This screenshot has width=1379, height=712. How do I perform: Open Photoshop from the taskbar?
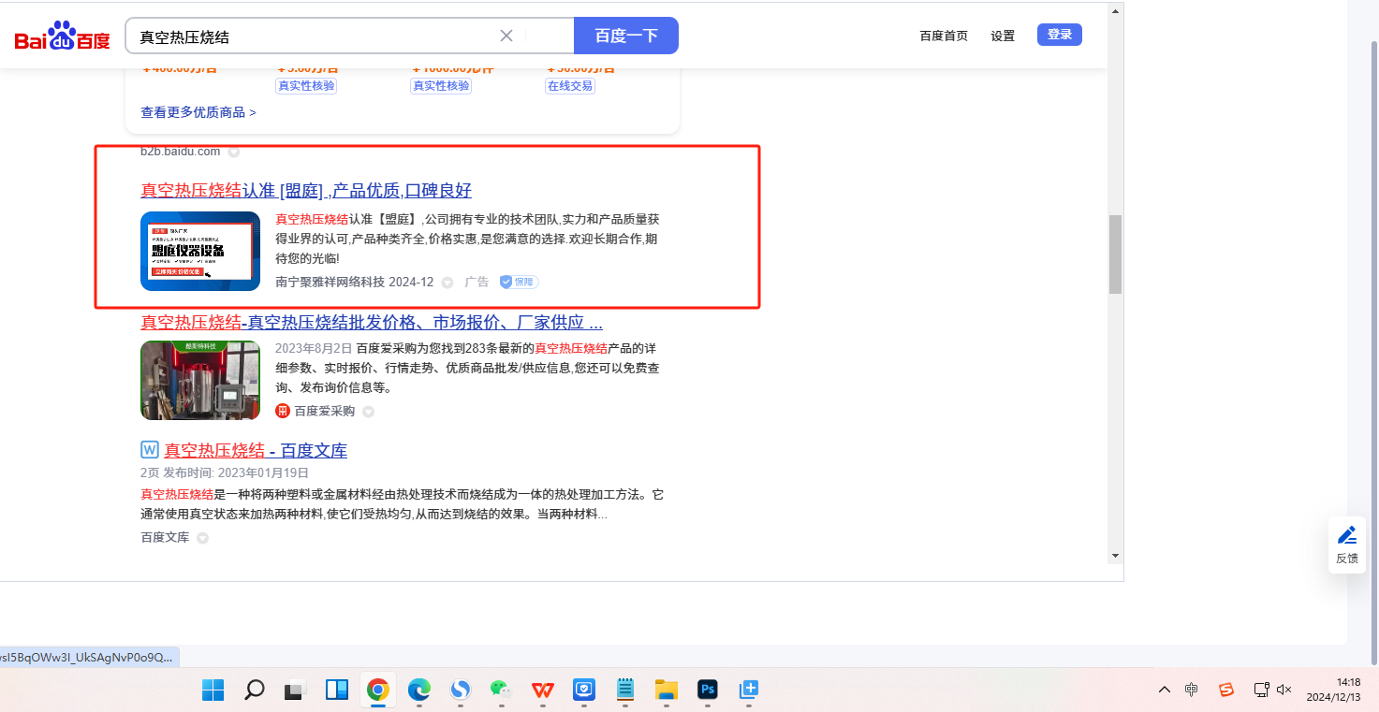(x=707, y=690)
